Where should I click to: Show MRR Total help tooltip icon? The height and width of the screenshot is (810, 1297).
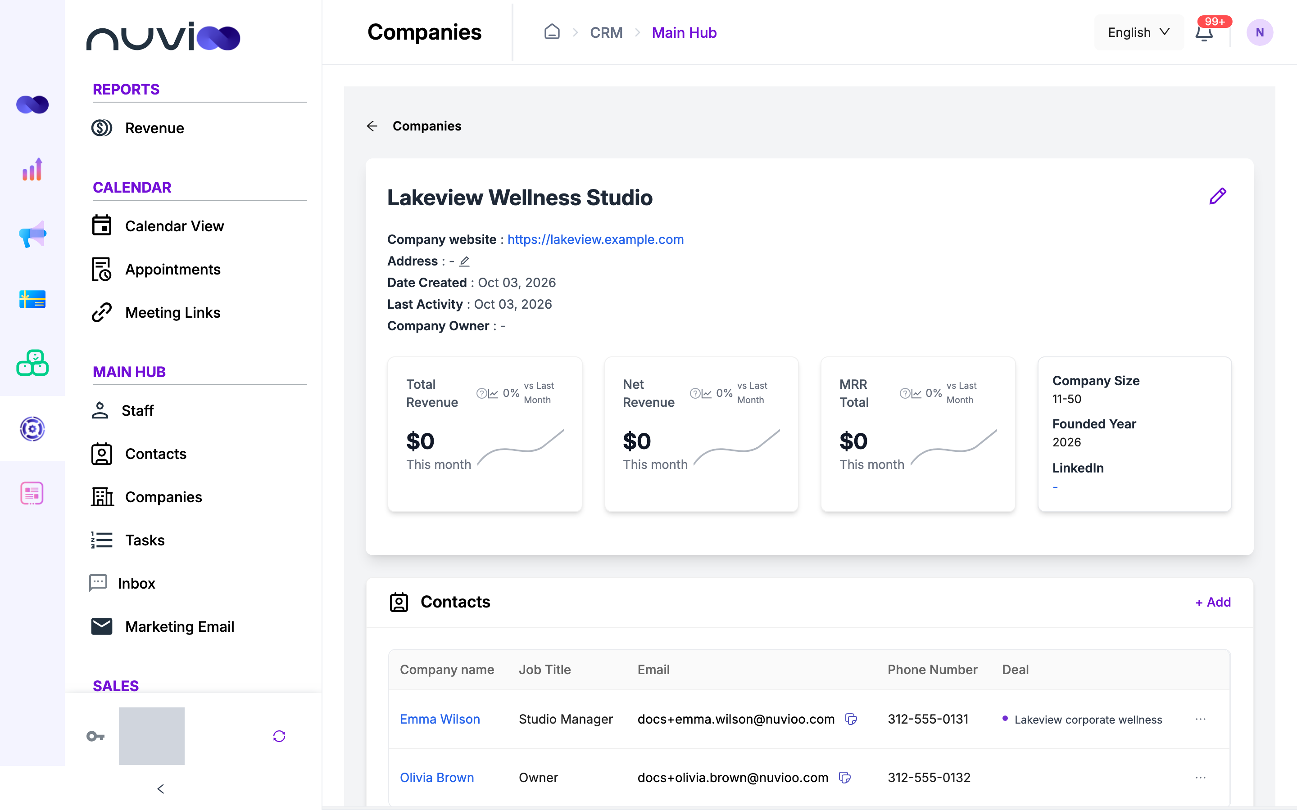[904, 393]
